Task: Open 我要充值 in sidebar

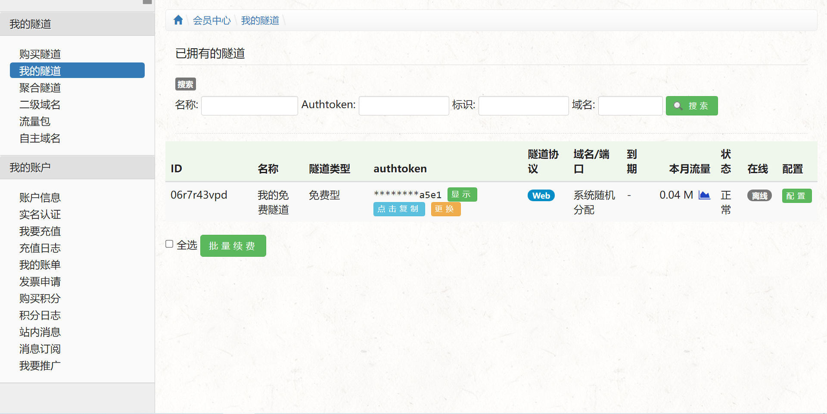Action: 40,231
